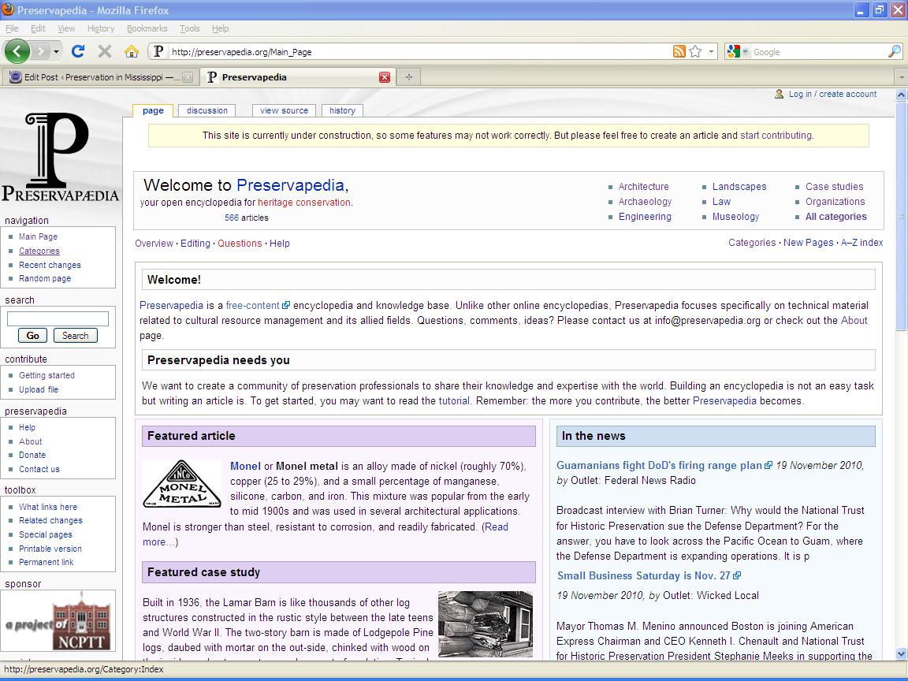Click the Preservapaedia logo in sidebar

tap(60, 157)
